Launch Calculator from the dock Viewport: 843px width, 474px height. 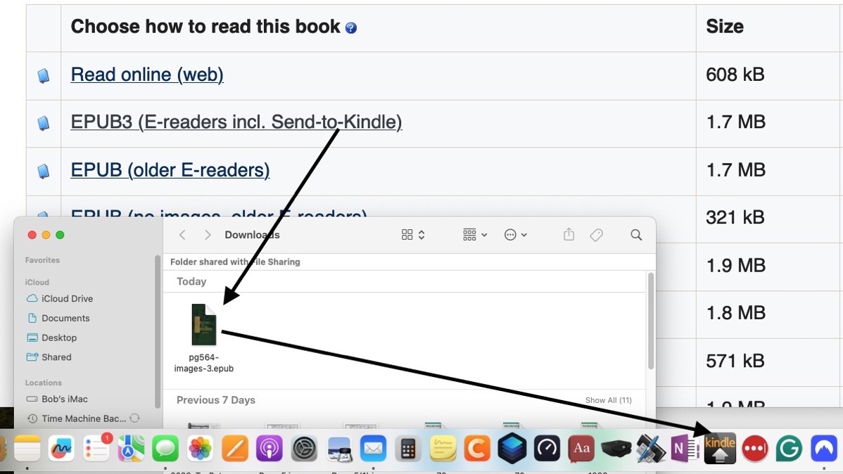tap(408, 449)
